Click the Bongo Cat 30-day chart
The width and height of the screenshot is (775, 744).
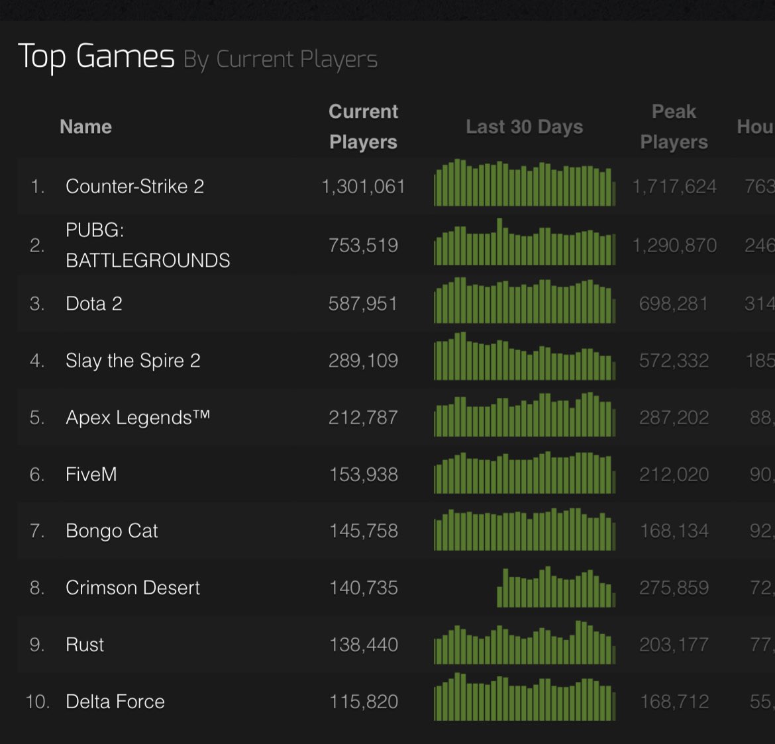click(x=525, y=529)
